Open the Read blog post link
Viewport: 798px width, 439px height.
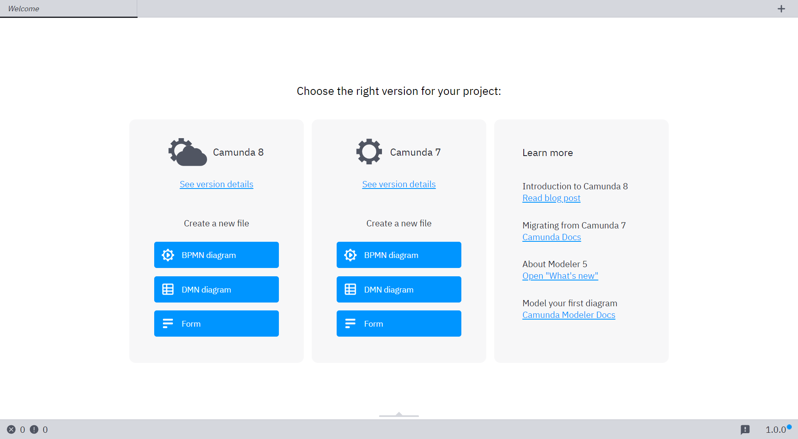coord(552,198)
